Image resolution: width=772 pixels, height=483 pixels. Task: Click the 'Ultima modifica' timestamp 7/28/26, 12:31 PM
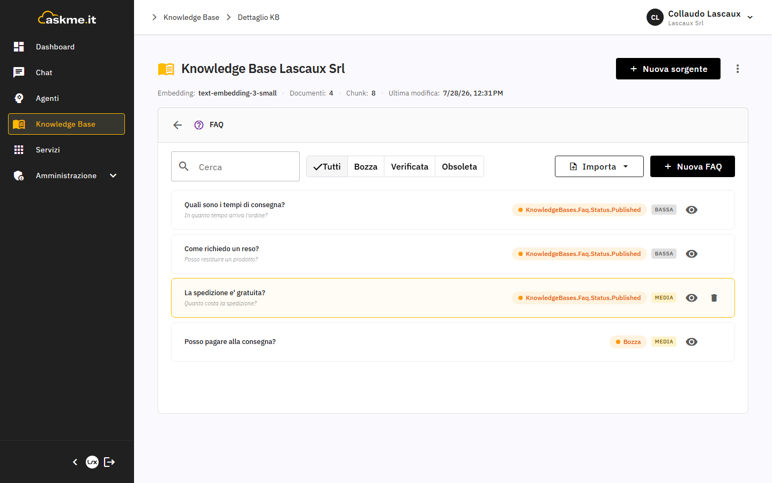[x=473, y=93]
